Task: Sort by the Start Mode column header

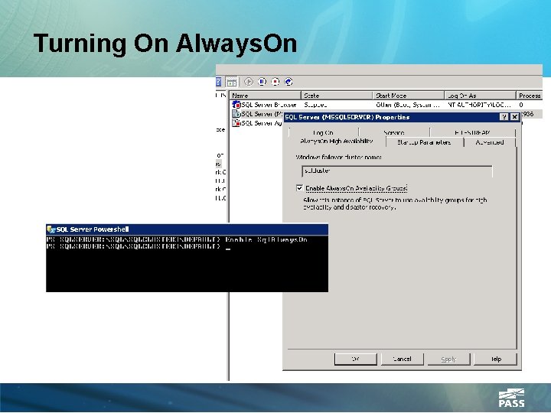Action: 409,96
